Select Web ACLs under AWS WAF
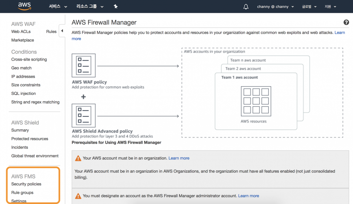 (x=20, y=31)
